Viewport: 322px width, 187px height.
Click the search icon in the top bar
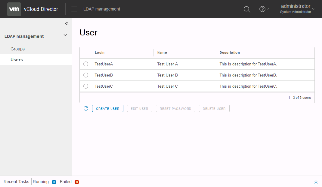(247, 9)
